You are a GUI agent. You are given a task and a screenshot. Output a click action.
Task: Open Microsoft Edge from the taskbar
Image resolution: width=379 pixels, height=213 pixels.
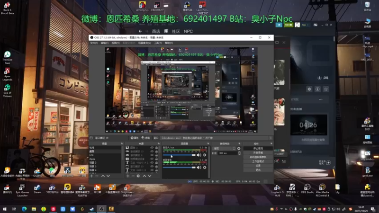(x=24, y=209)
